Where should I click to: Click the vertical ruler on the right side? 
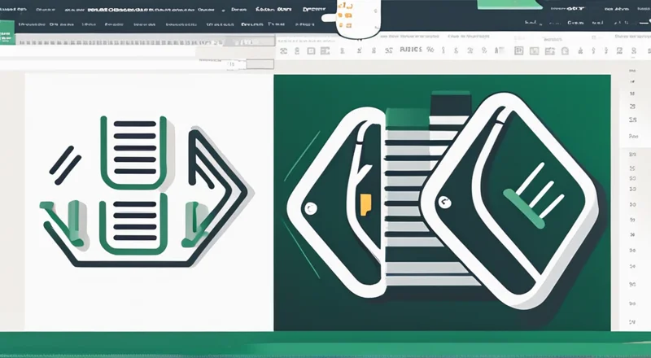pyautogui.click(x=633, y=203)
